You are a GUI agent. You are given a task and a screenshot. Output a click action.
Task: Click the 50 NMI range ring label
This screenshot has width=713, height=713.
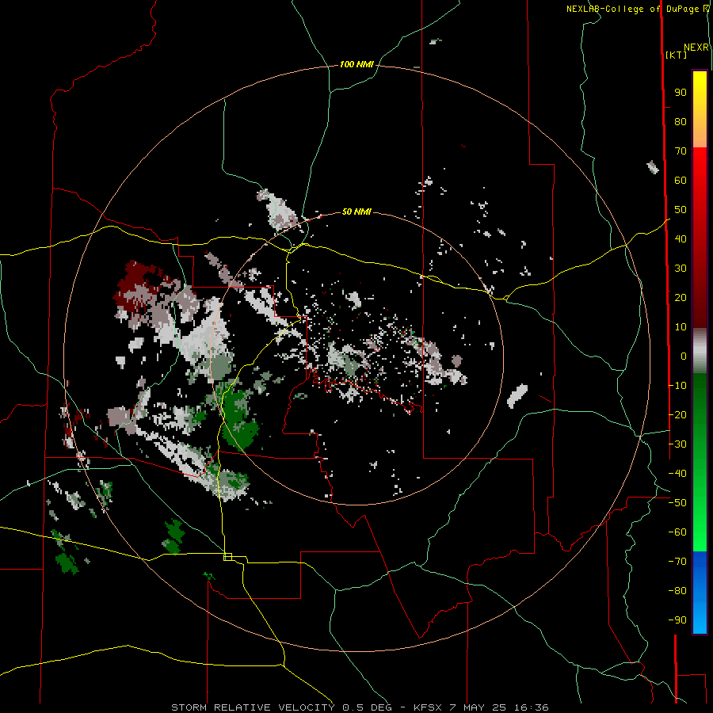356,212
